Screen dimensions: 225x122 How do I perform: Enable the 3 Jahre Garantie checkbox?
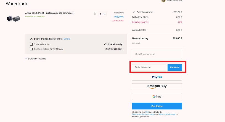click(x=31, y=44)
